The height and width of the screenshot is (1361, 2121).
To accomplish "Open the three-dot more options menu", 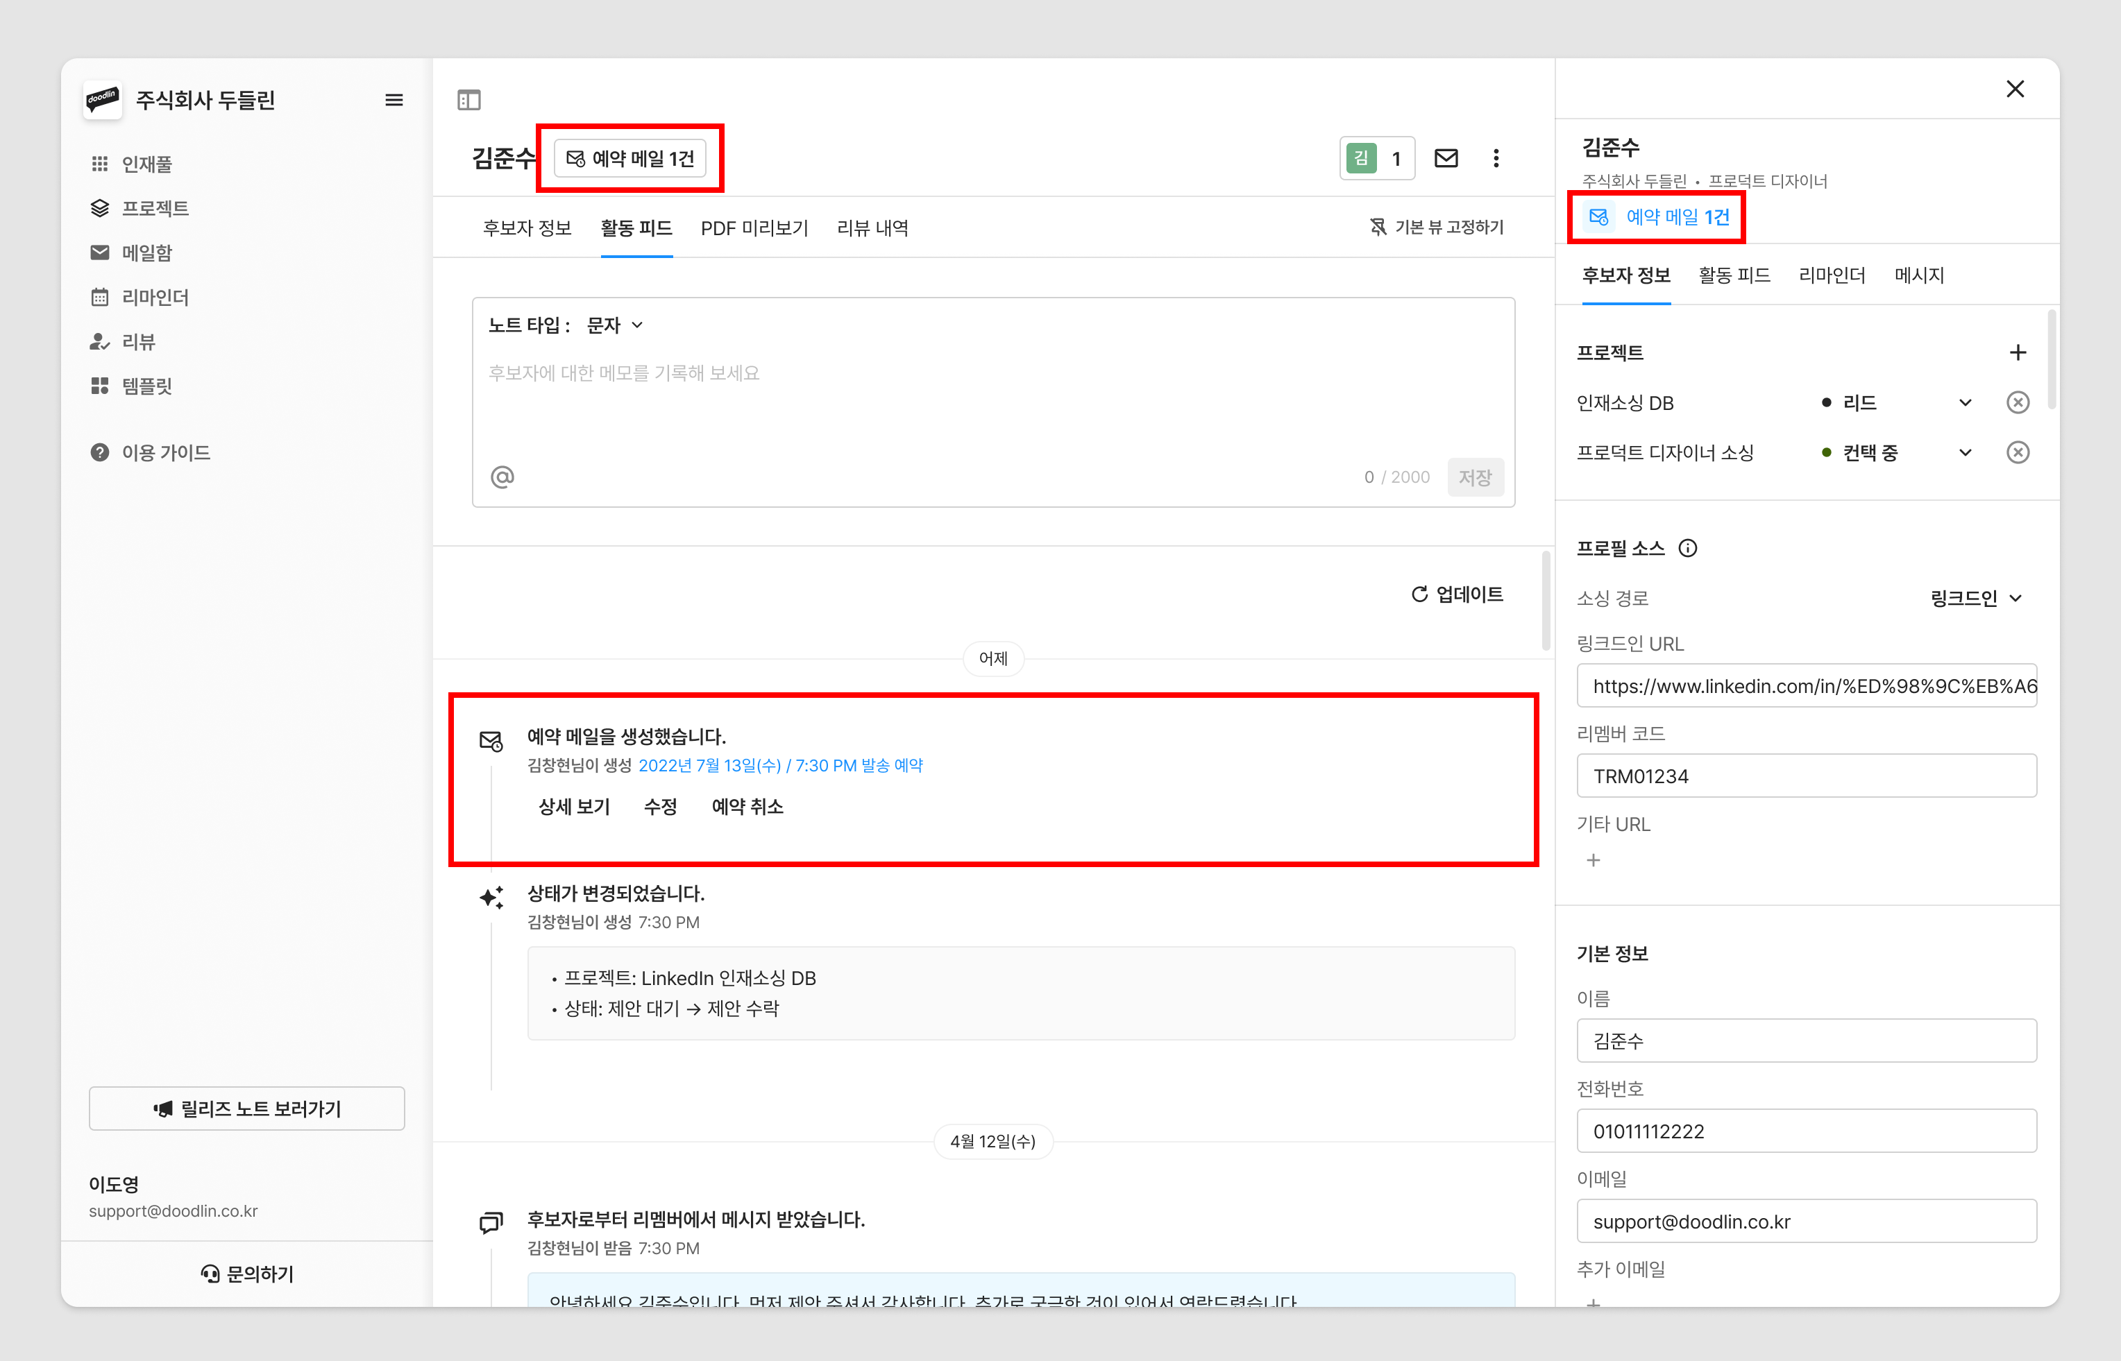I will tap(1496, 158).
